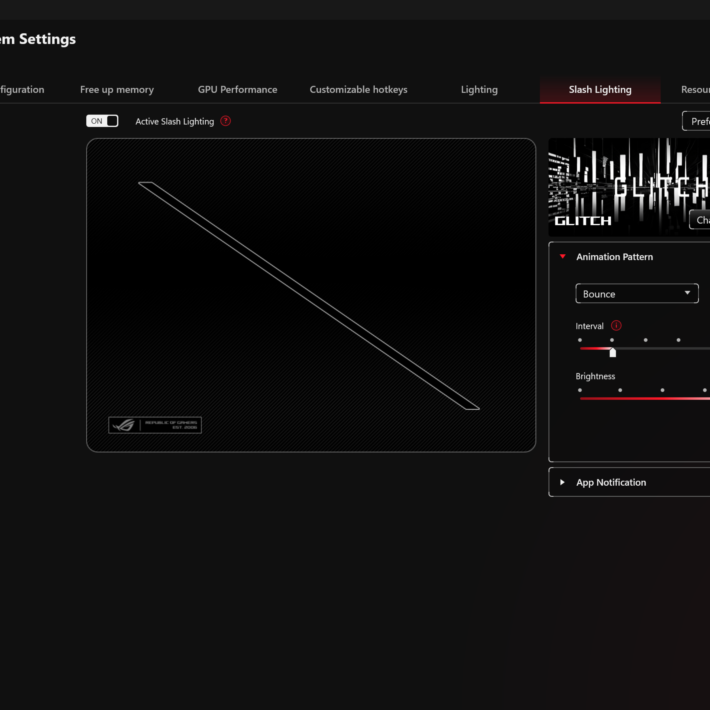Click the App Notification arrow icon
Viewport: 710px width, 710px height.
(562, 482)
